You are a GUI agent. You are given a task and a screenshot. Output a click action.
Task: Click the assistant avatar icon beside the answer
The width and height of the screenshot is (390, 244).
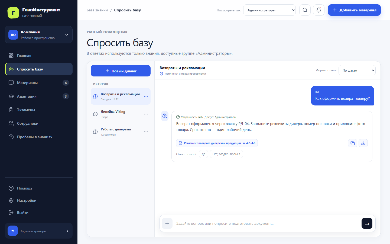pyautogui.click(x=165, y=116)
